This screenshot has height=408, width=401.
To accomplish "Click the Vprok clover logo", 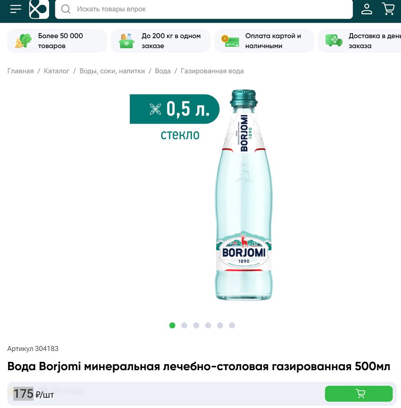I will tap(39, 9).
